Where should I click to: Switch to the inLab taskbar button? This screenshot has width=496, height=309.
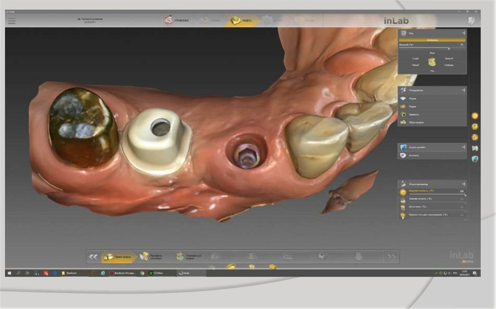point(191,273)
